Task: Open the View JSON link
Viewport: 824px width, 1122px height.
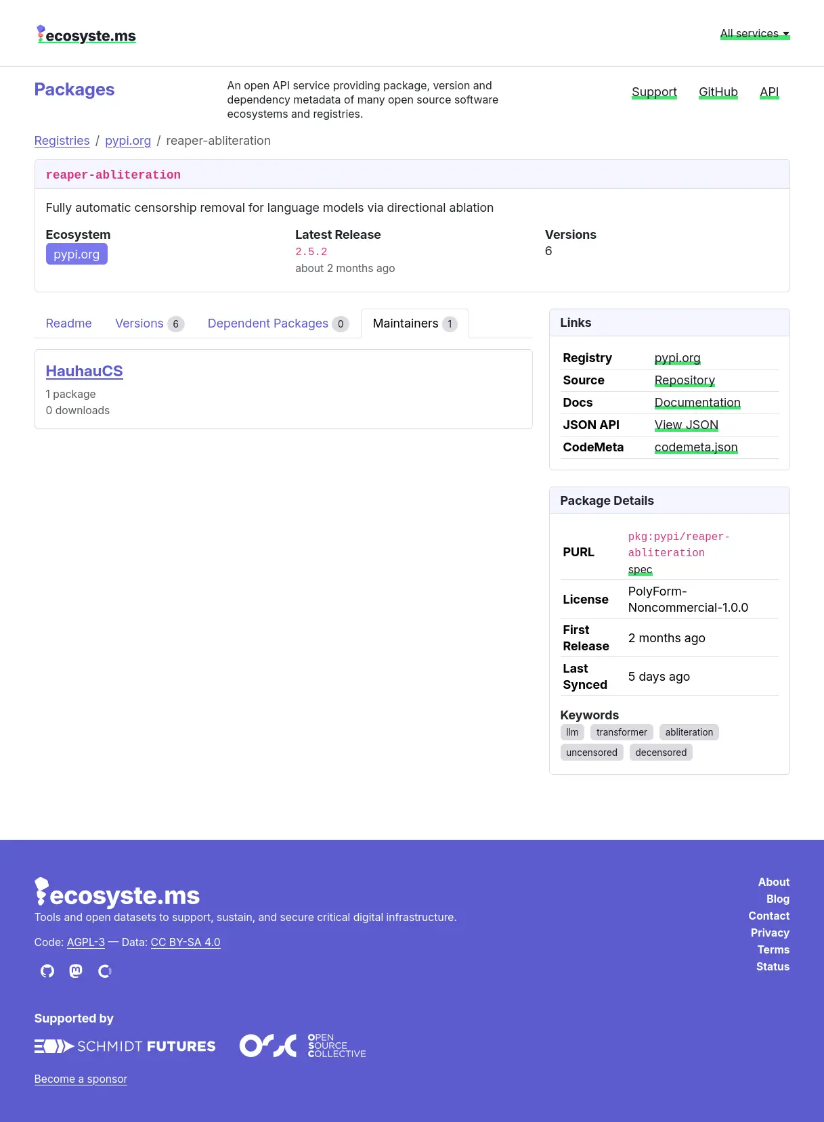Action: pos(686,425)
